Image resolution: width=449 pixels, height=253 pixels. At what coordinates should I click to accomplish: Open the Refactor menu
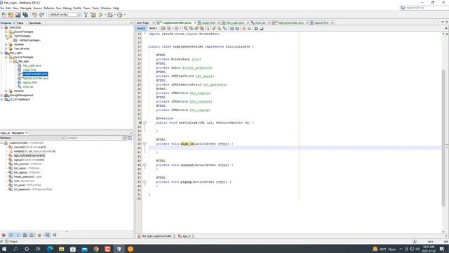49,8
